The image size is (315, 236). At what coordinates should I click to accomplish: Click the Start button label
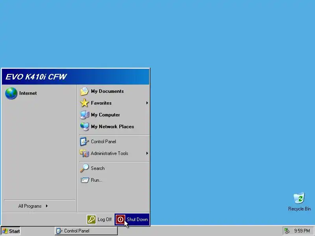tap(15, 231)
